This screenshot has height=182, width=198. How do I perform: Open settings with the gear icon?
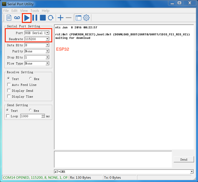[x=86, y=18]
